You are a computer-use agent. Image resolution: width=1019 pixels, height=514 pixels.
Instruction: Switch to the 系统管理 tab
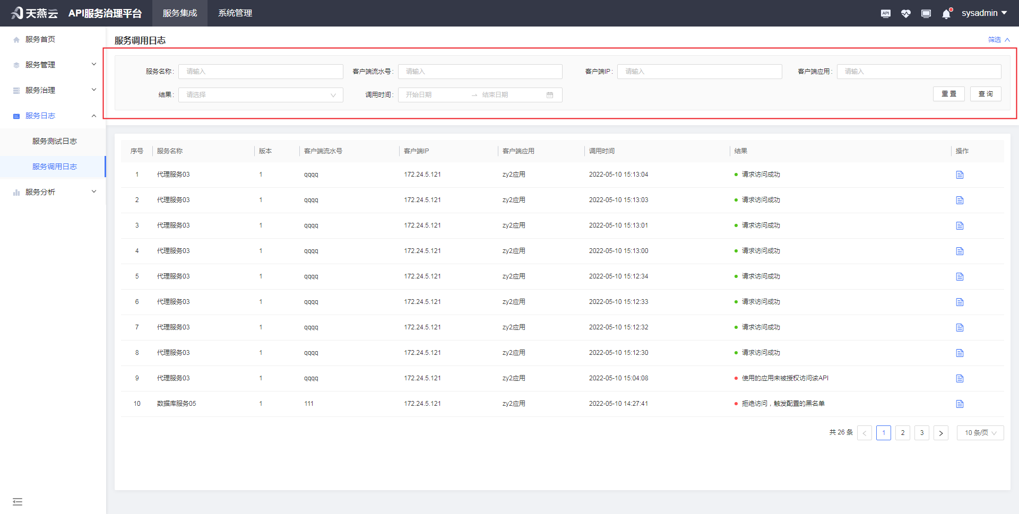click(x=235, y=13)
